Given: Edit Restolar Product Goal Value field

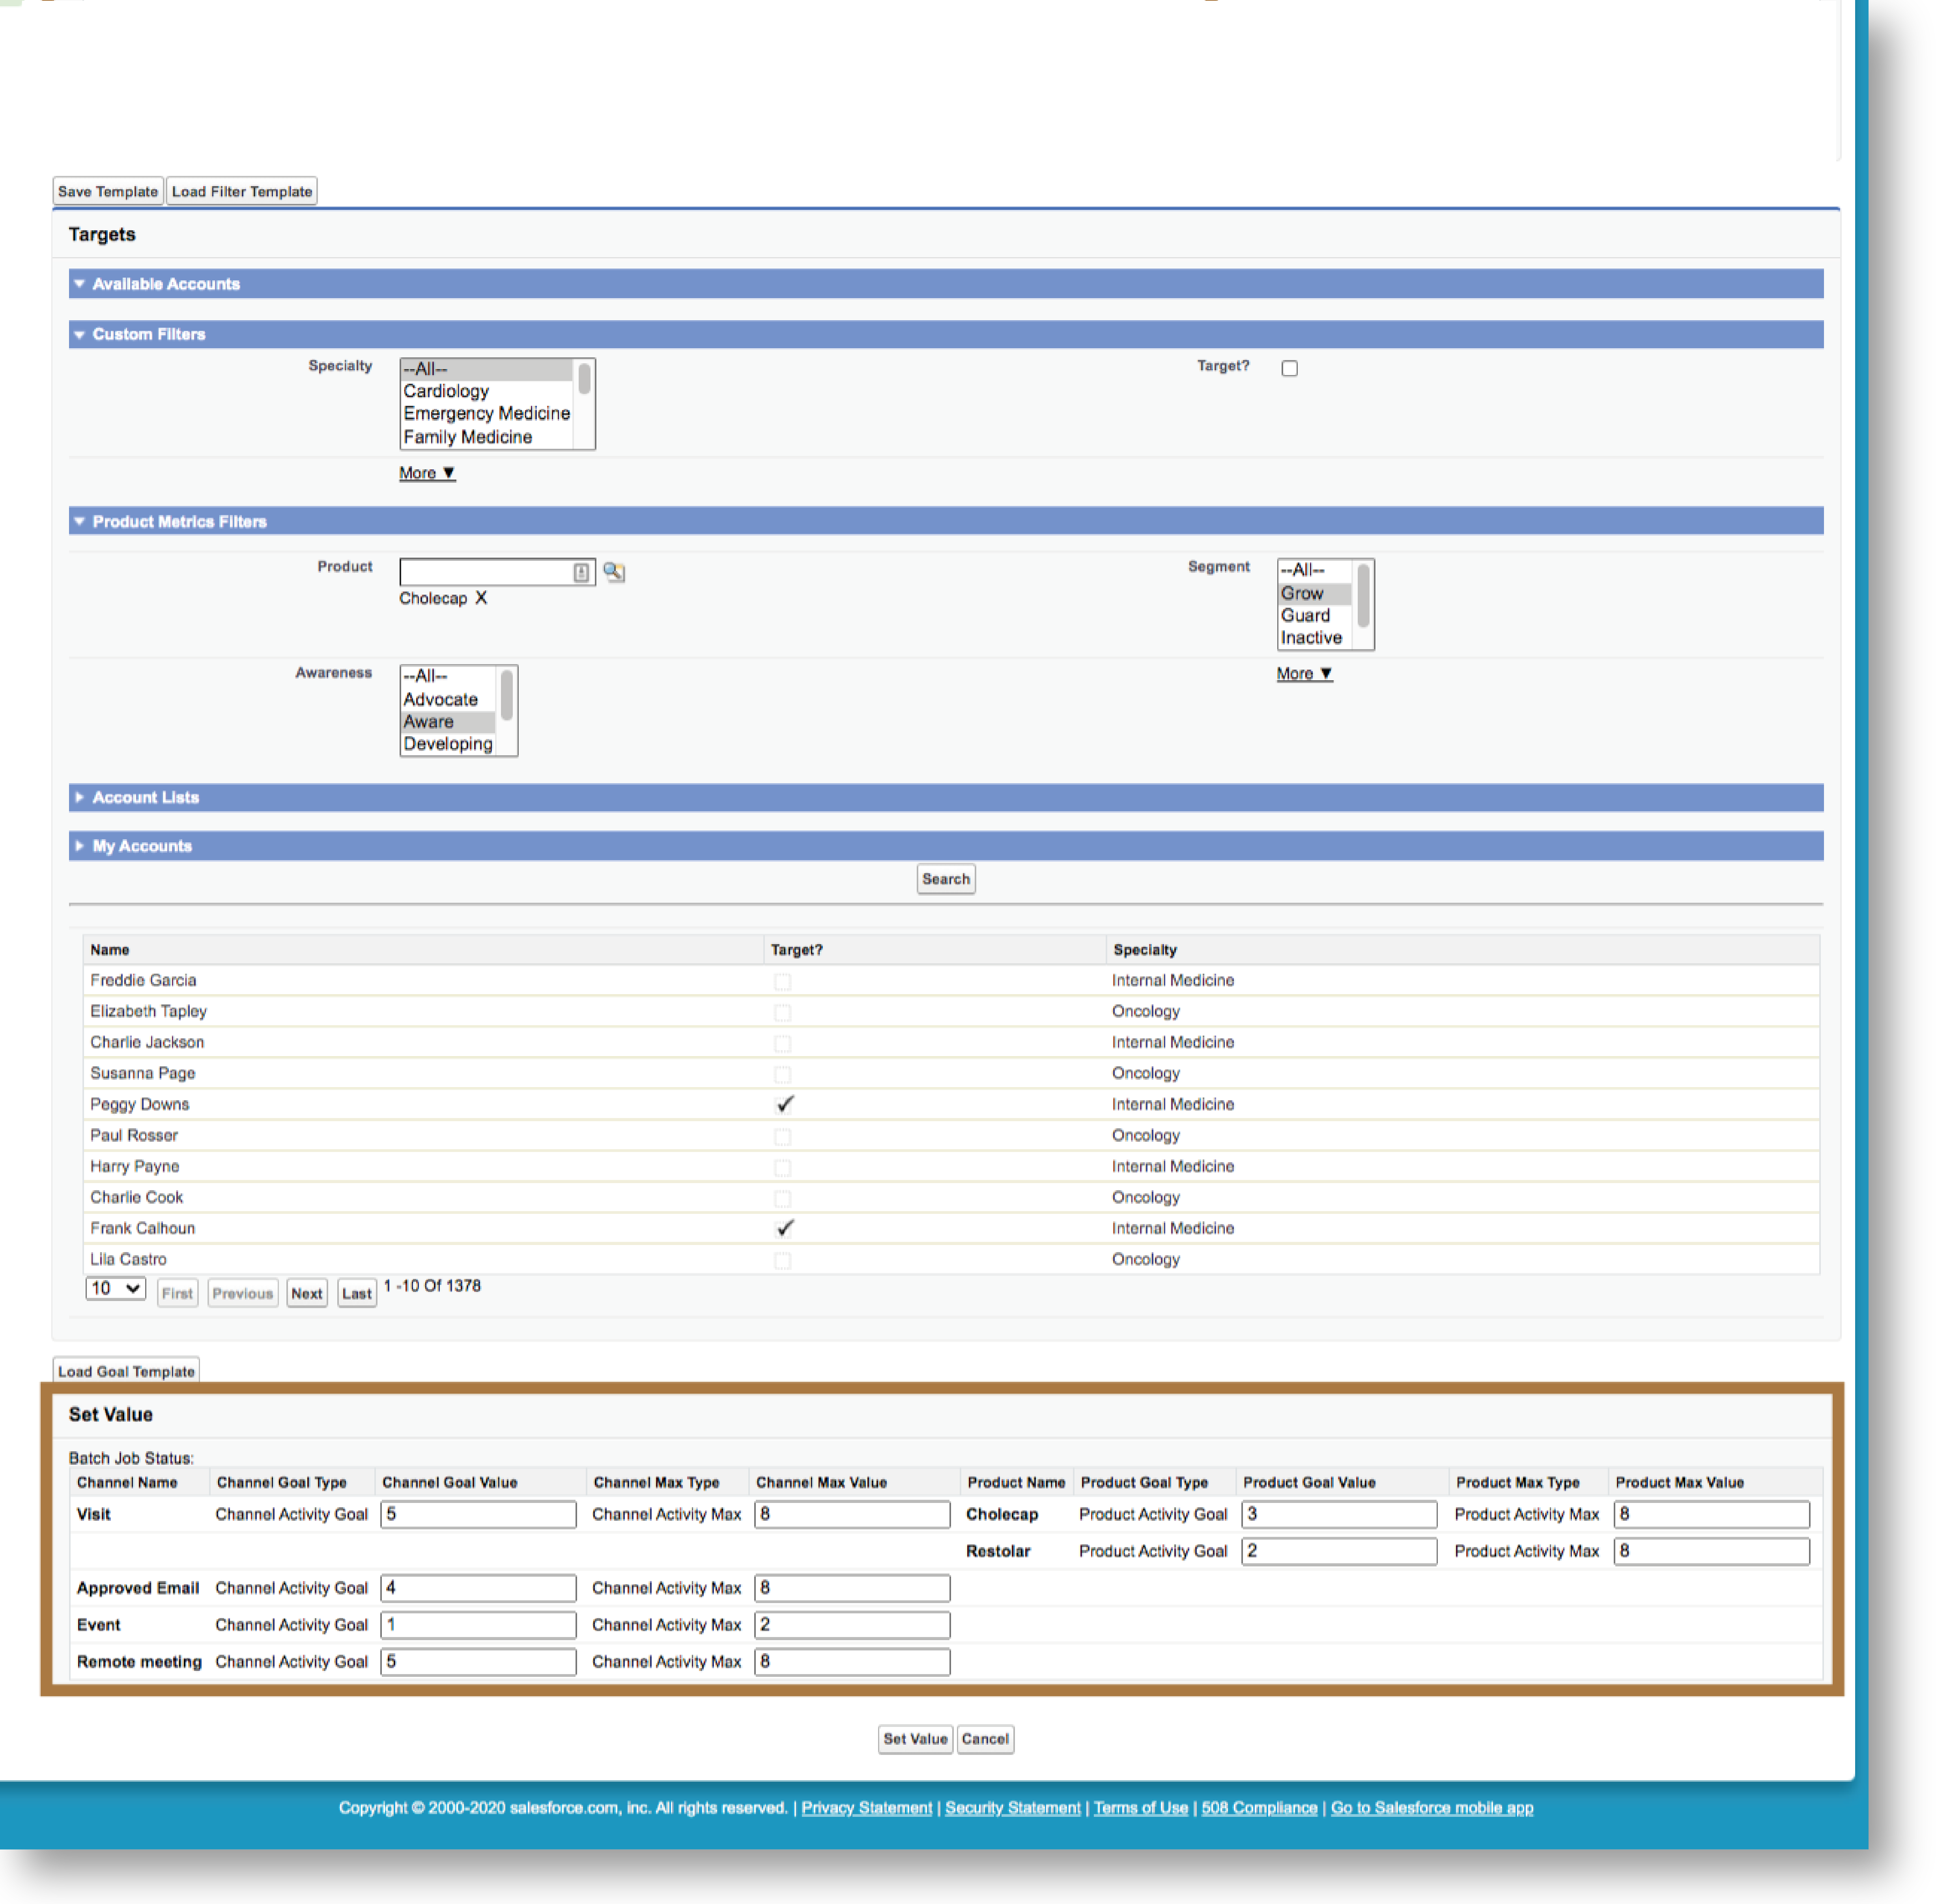Looking at the screenshot, I should (1339, 1551).
